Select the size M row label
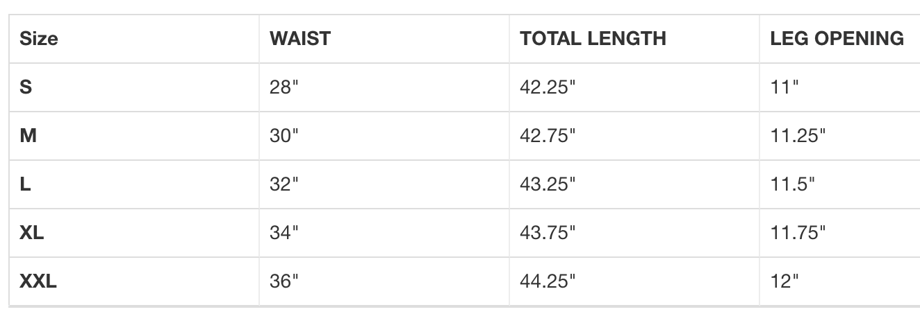Viewport: 920px width, 323px height. click(x=28, y=136)
